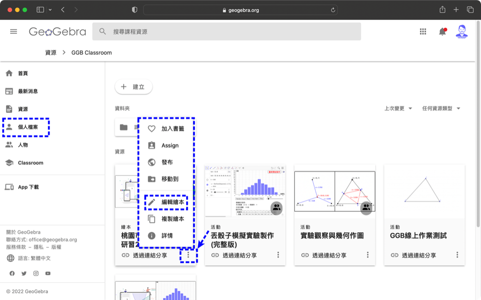Open GeoGebra Facebook page icon
Viewport: 481px width, 300px height.
coord(12,273)
